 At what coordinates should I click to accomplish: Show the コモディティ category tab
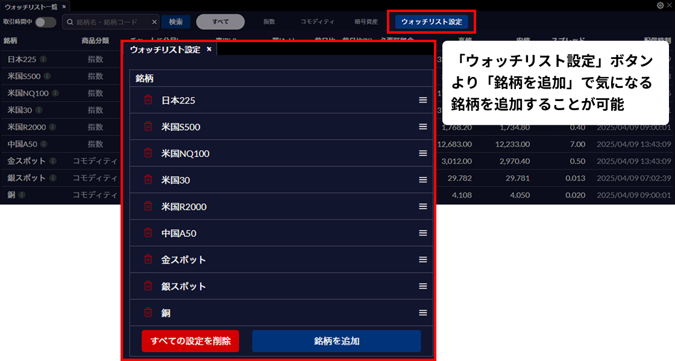click(x=317, y=22)
